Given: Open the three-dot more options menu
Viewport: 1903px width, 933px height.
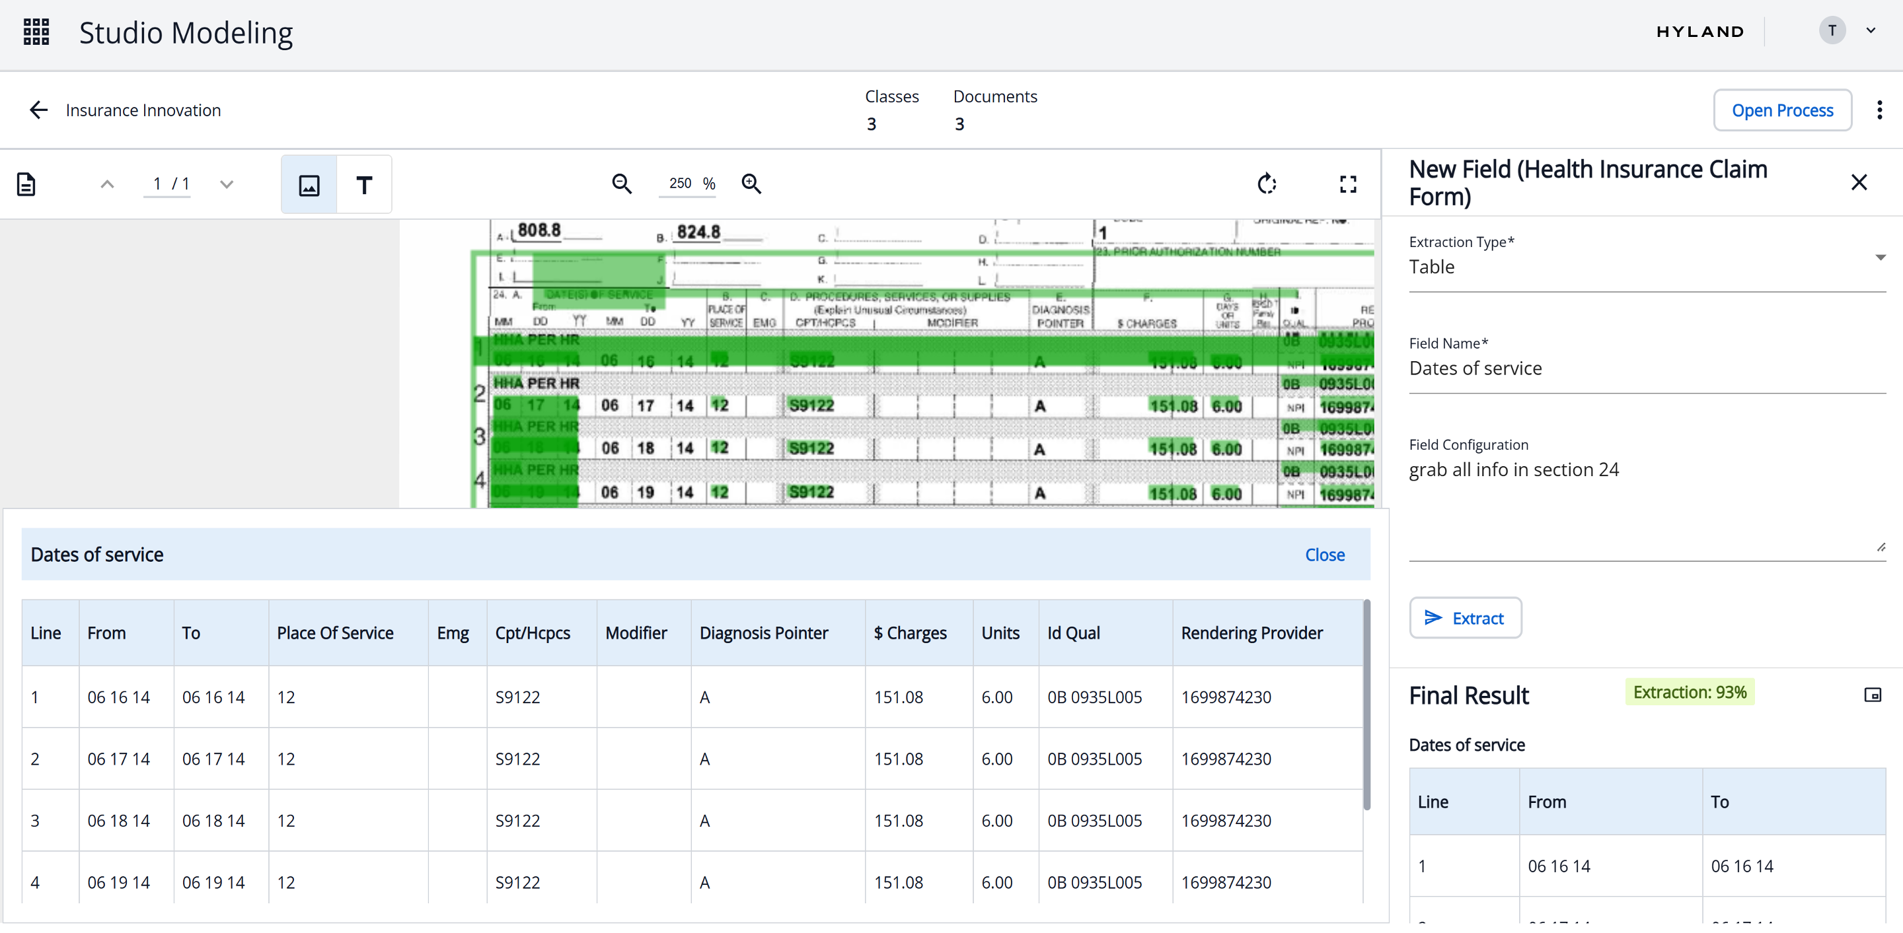Looking at the screenshot, I should pos(1879,111).
